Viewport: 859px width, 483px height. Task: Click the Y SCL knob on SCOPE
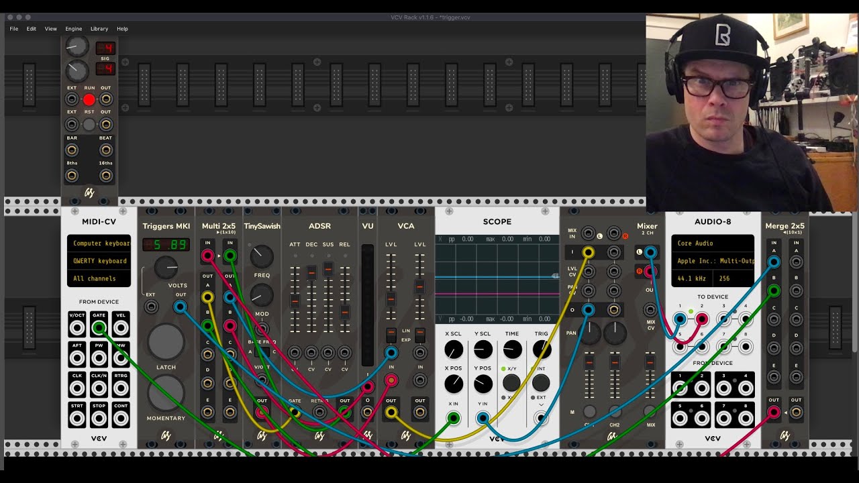point(483,350)
